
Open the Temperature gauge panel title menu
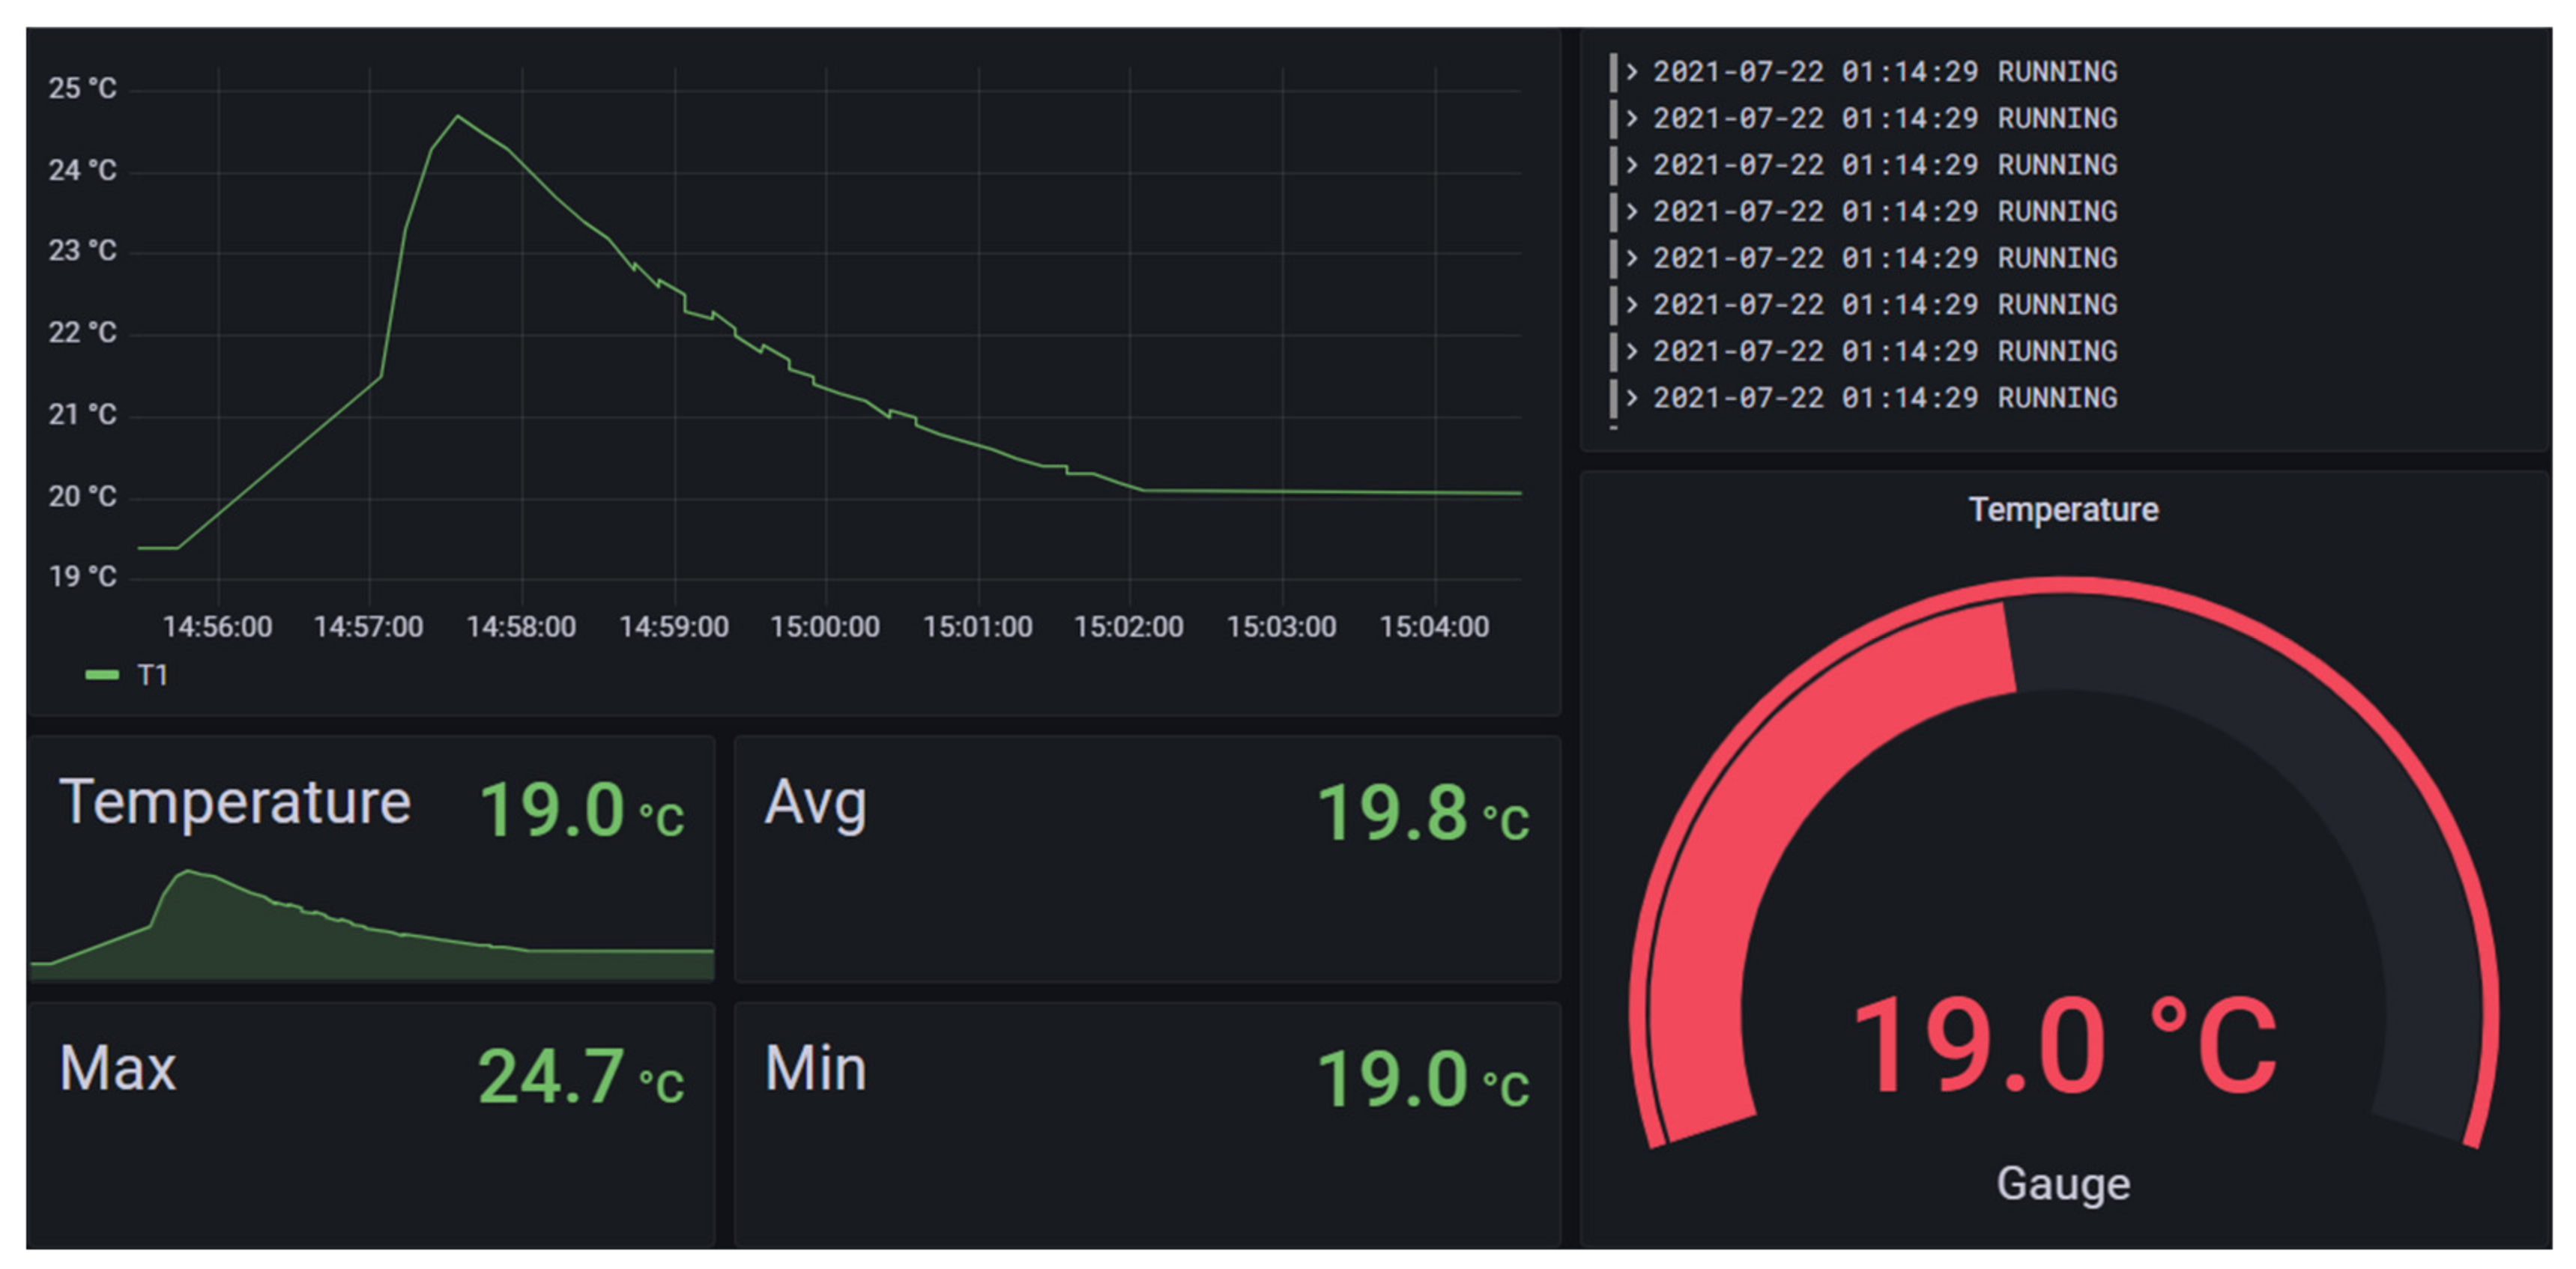click(x=2063, y=510)
